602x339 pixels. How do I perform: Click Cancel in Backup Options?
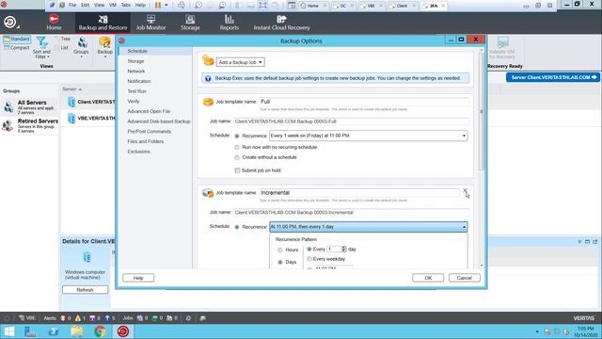[x=464, y=278]
